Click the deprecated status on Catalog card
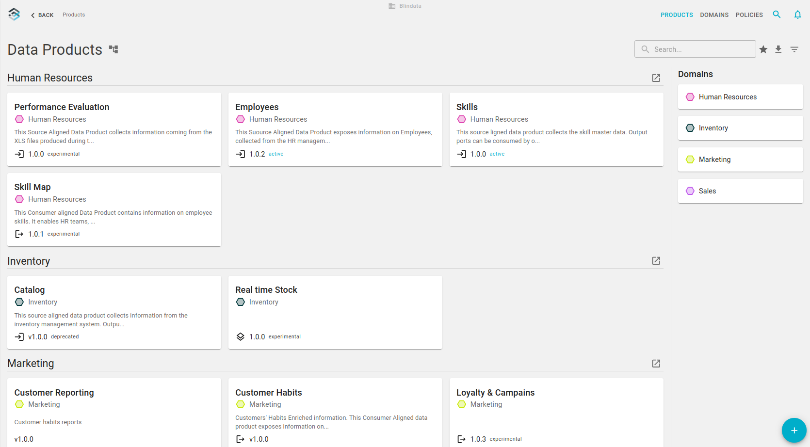 coord(65,337)
